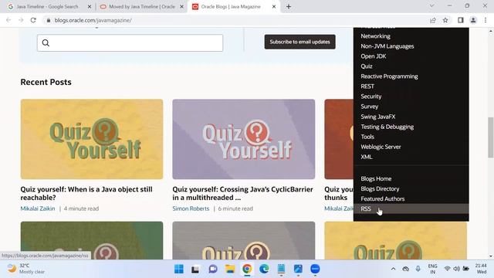Open the taskbar clock showing 21:44

(x=481, y=269)
